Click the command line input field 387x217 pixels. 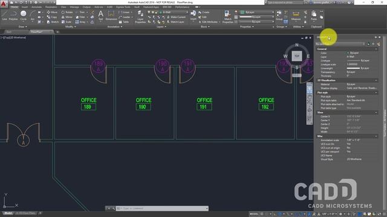(161, 209)
